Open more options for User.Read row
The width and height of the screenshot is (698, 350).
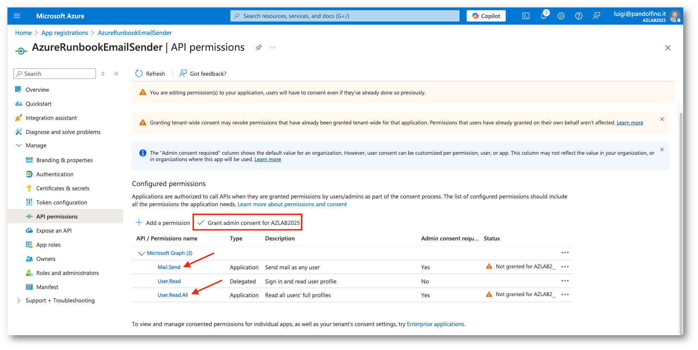[x=565, y=281]
